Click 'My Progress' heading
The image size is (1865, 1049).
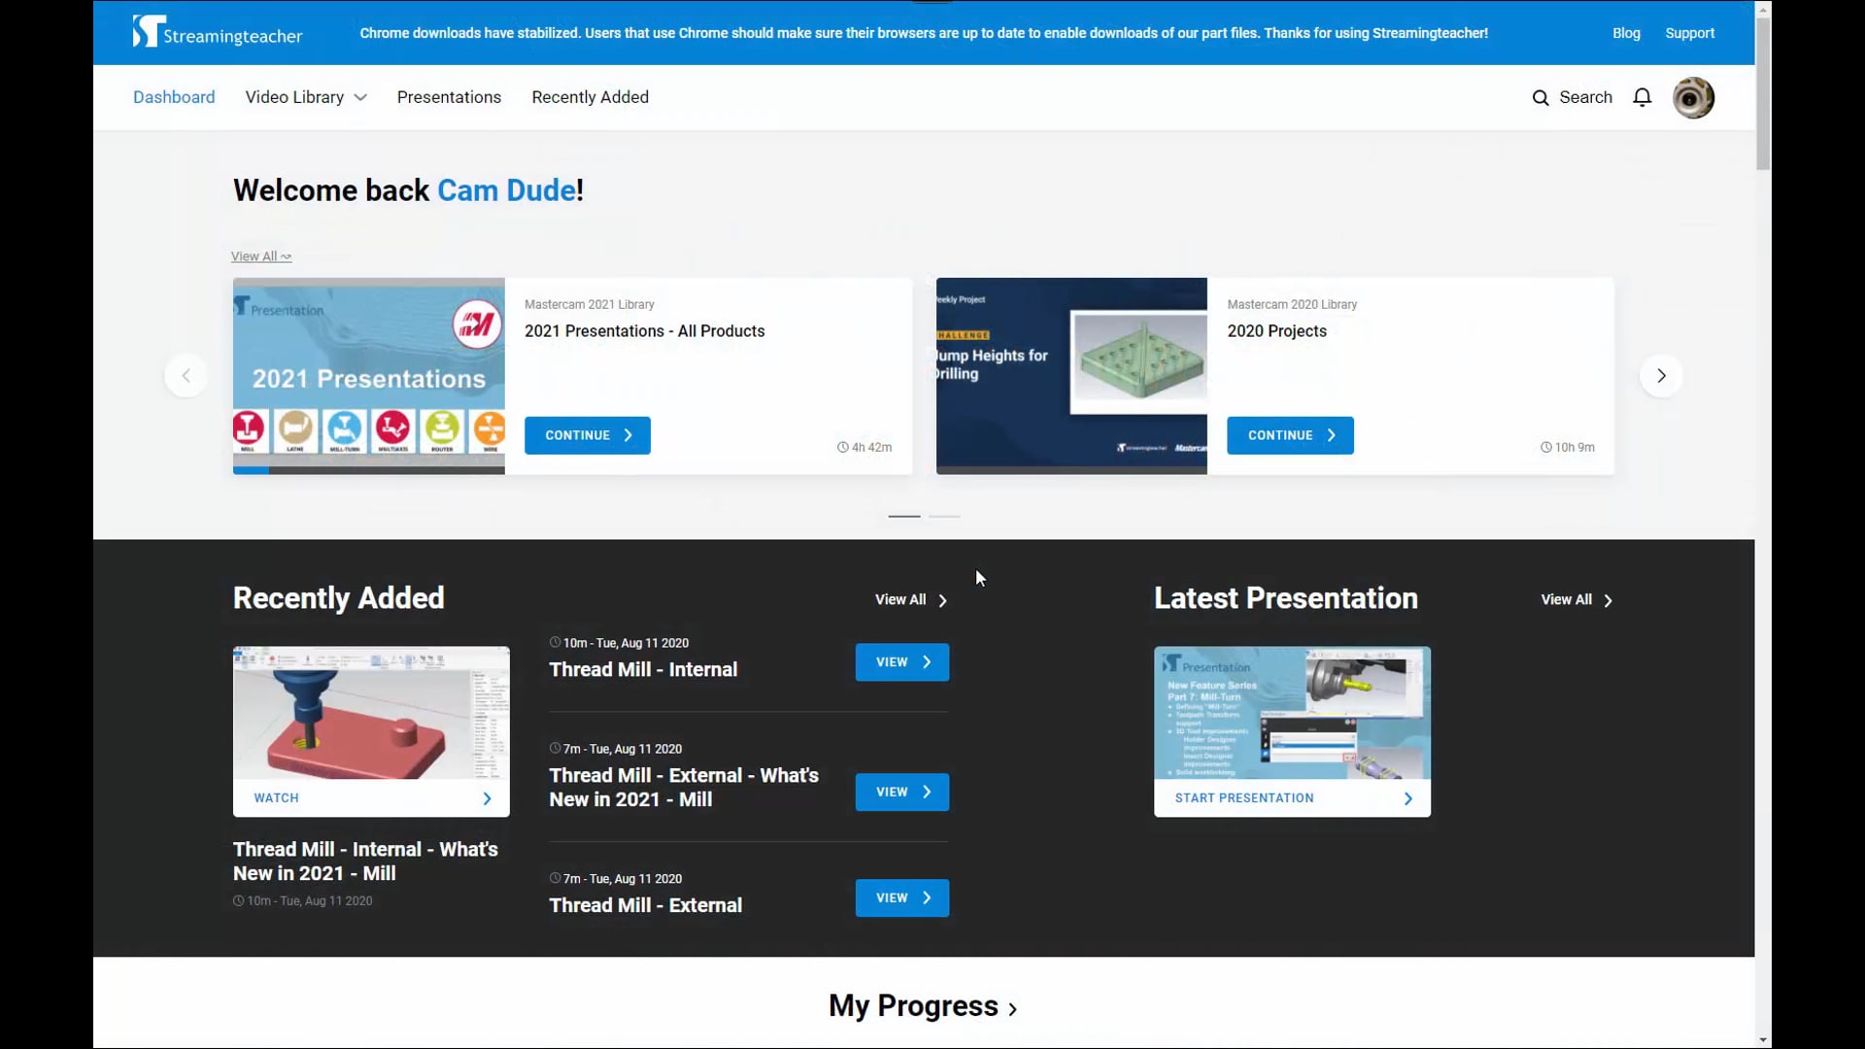click(x=913, y=1006)
